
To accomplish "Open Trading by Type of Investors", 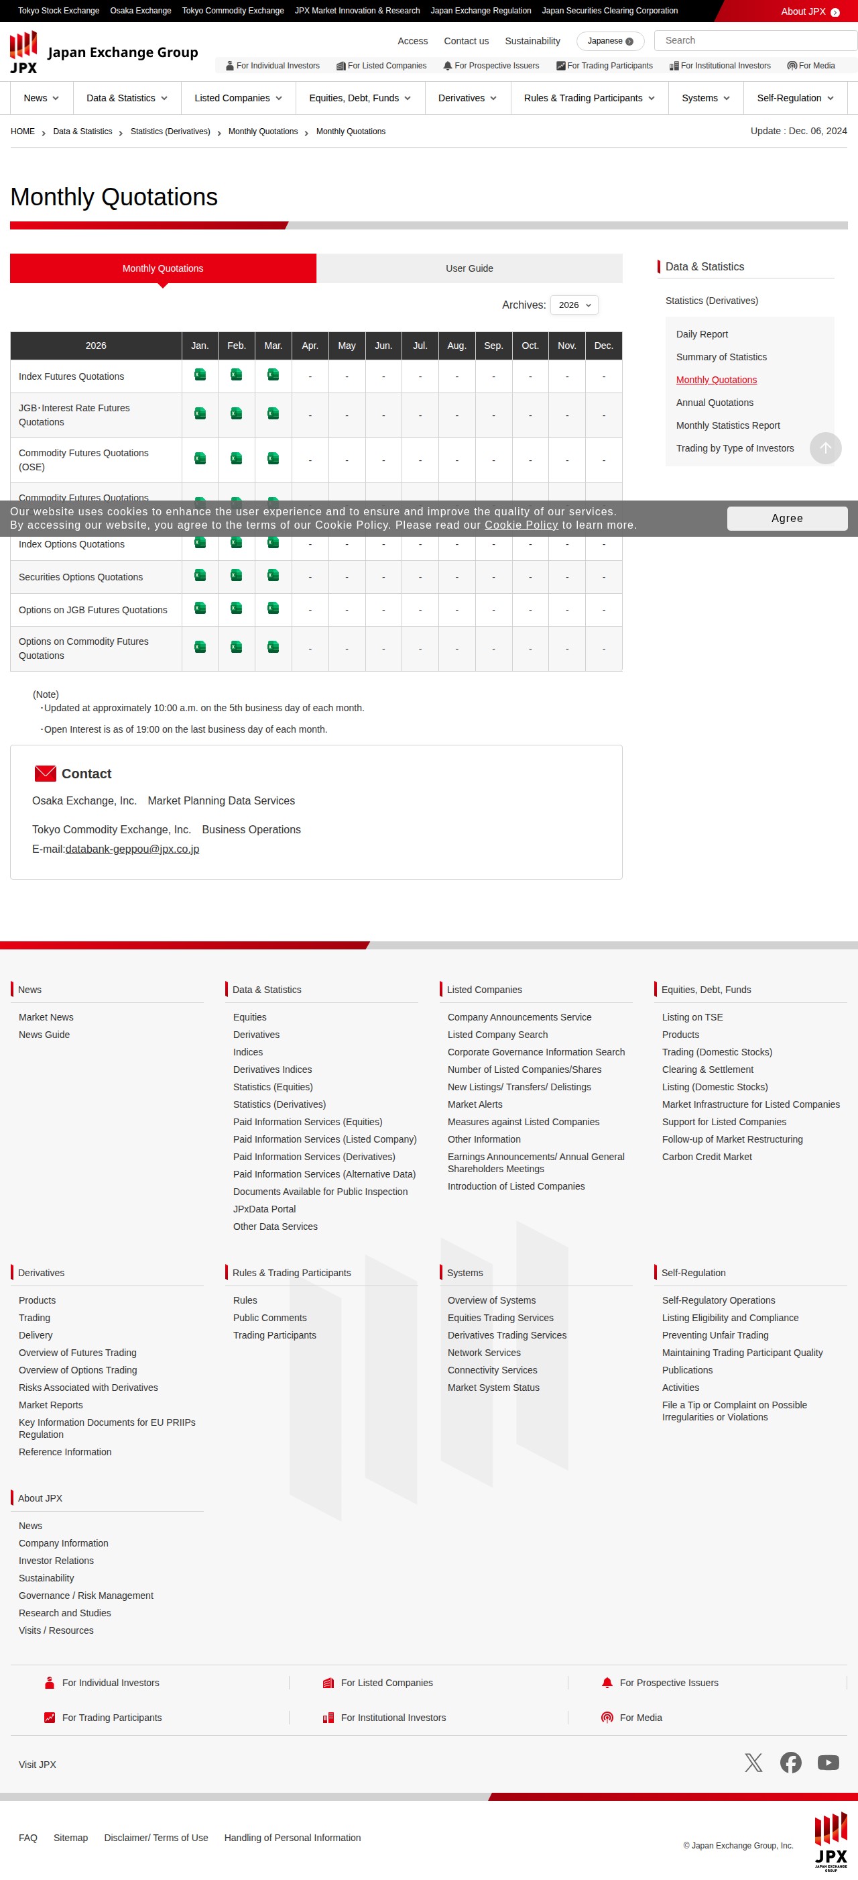I will [735, 448].
